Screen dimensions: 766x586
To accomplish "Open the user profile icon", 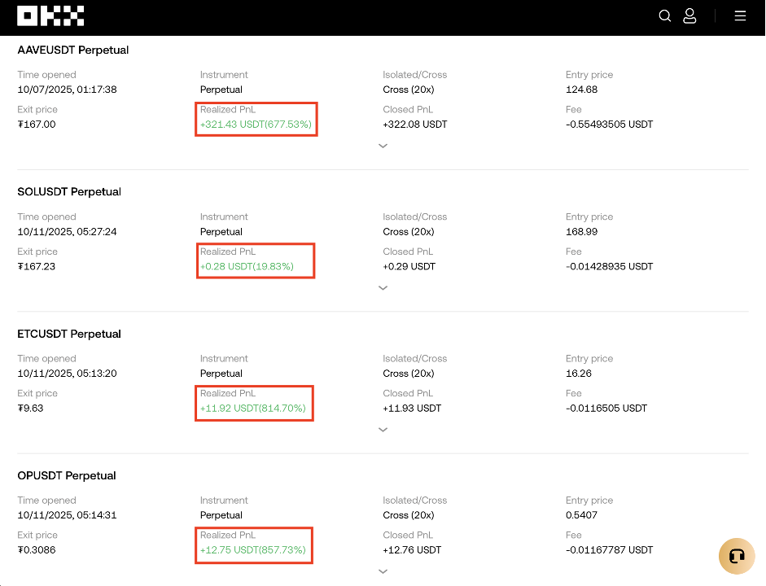I will point(689,15).
